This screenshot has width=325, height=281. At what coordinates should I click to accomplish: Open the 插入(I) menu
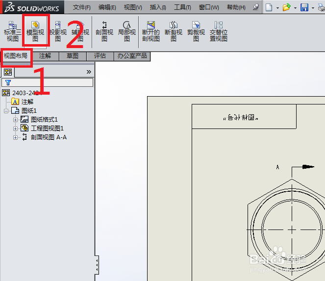point(158,7)
